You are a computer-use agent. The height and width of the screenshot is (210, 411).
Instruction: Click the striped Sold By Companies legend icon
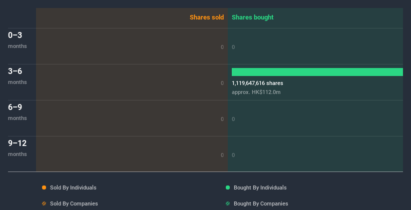tap(44, 203)
